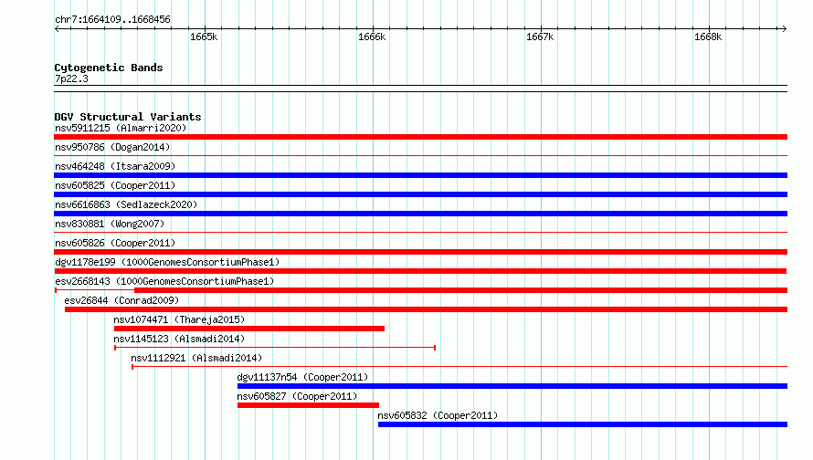Click the thin red nsv1145123 variant line
The width and height of the screenshot is (813, 460).
click(275, 348)
